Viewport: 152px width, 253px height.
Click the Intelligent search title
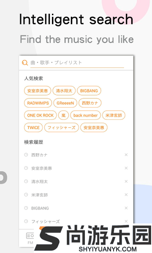click(x=76, y=19)
